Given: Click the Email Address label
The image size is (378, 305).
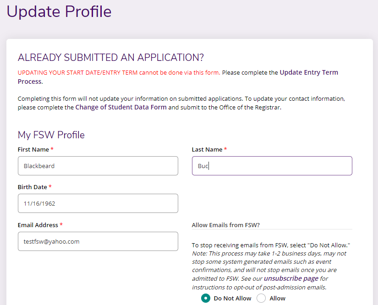Looking at the screenshot, I should pyautogui.click(x=38, y=225).
